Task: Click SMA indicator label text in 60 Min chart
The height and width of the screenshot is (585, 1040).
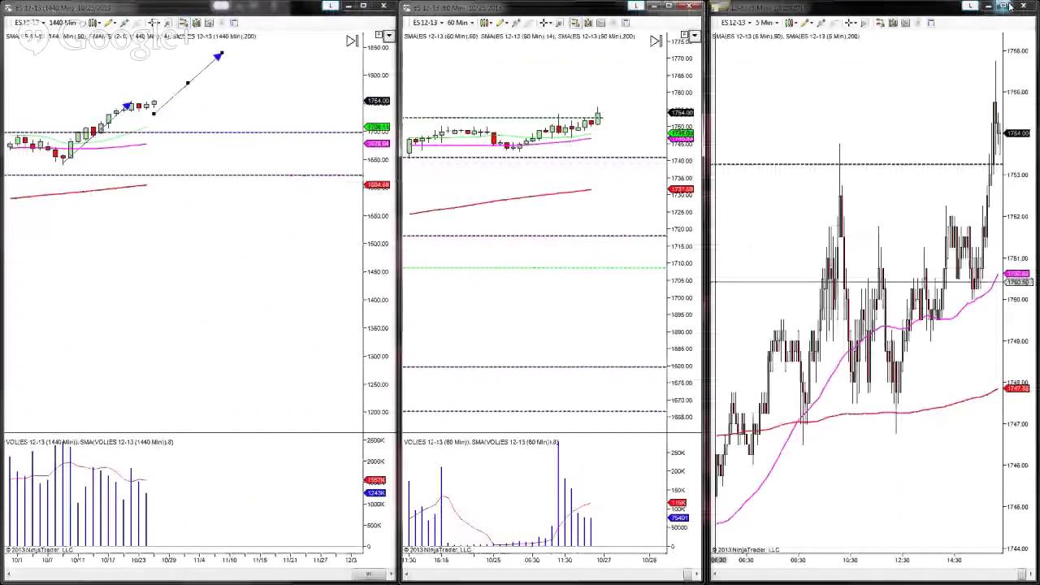Action: pos(519,37)
